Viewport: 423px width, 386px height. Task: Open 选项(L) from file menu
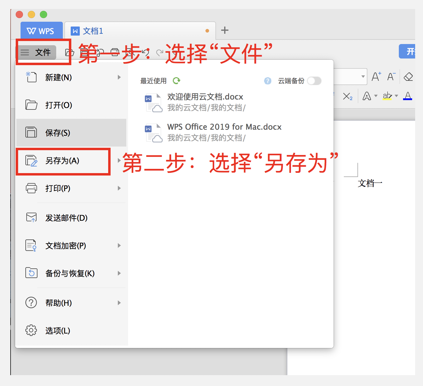click(71, 331)
